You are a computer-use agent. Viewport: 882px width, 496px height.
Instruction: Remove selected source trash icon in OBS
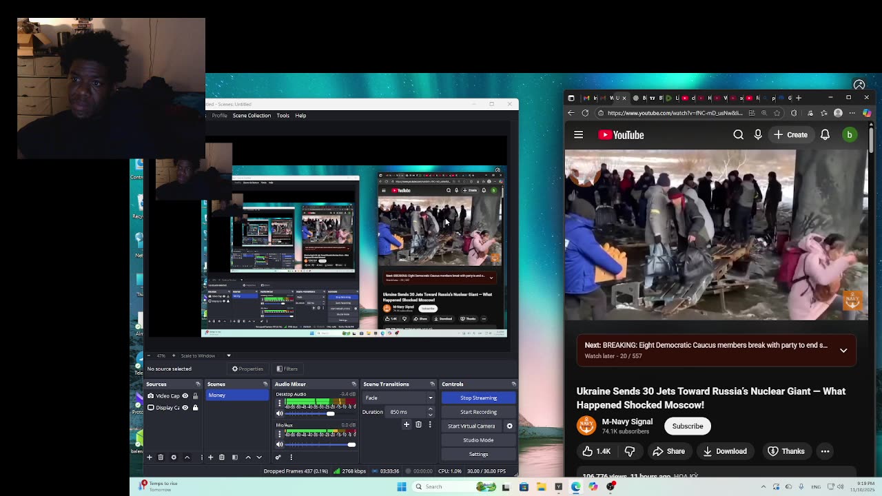coord(161,457)
